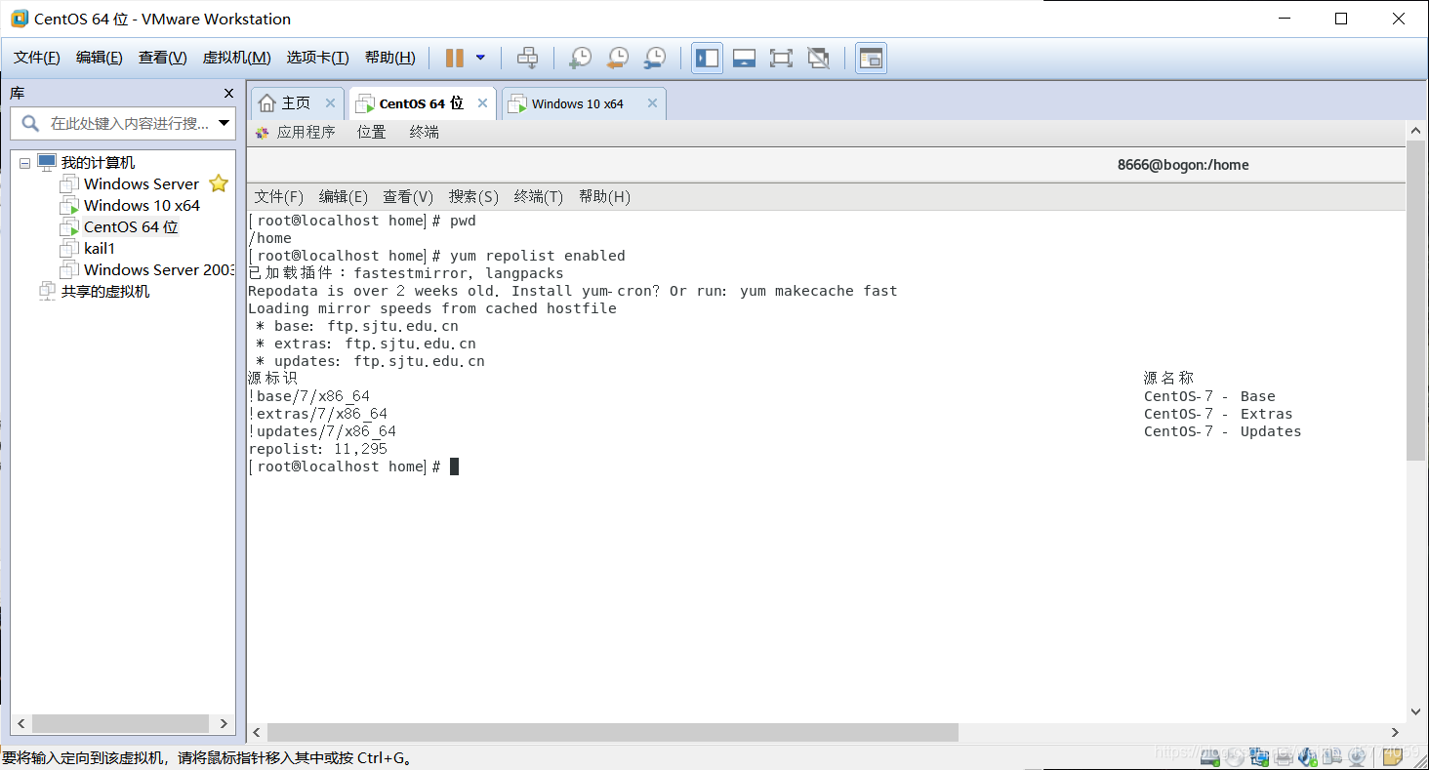Click the webcam status bar icon
The height and width of the screenshot is (770, 1429).
tap(1356, 756)
